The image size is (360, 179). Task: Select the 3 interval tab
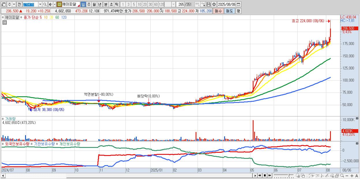pyautogui.click(x=128, y=4)
